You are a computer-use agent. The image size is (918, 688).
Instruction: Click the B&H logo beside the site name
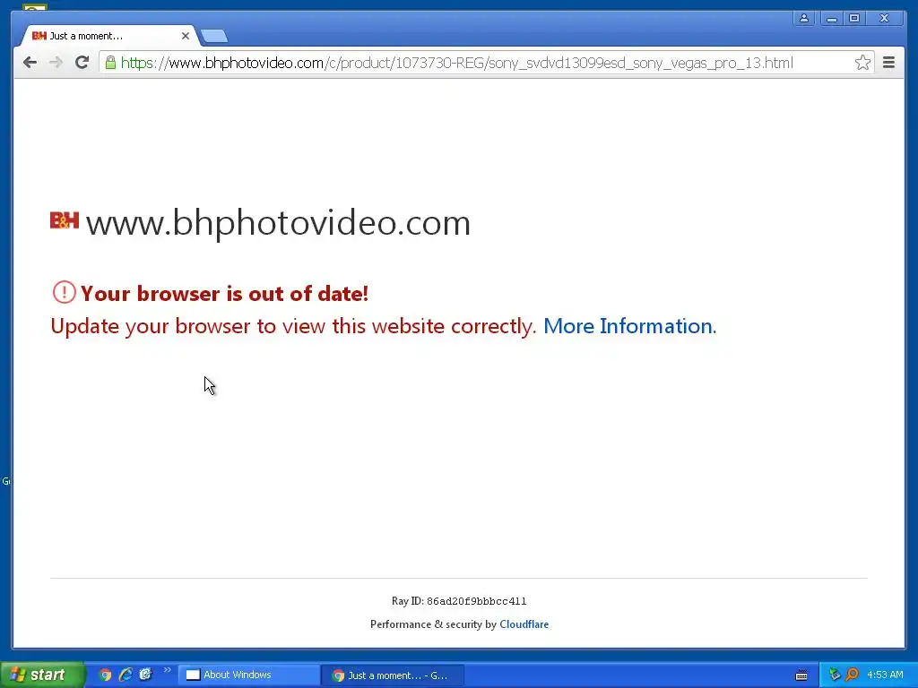point(65,220)
